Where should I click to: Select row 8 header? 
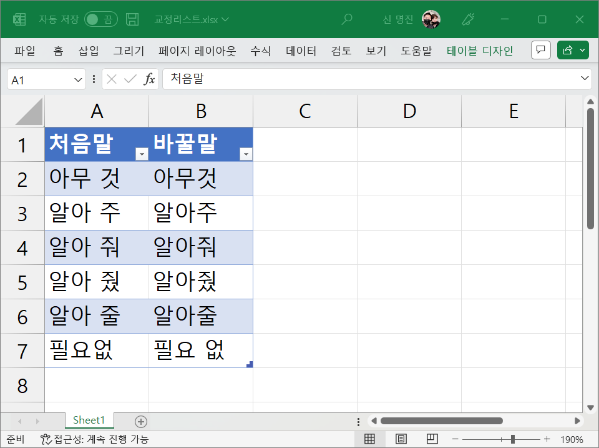[22, 385]
